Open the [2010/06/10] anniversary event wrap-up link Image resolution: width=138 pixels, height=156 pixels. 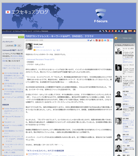click(14, 92)
